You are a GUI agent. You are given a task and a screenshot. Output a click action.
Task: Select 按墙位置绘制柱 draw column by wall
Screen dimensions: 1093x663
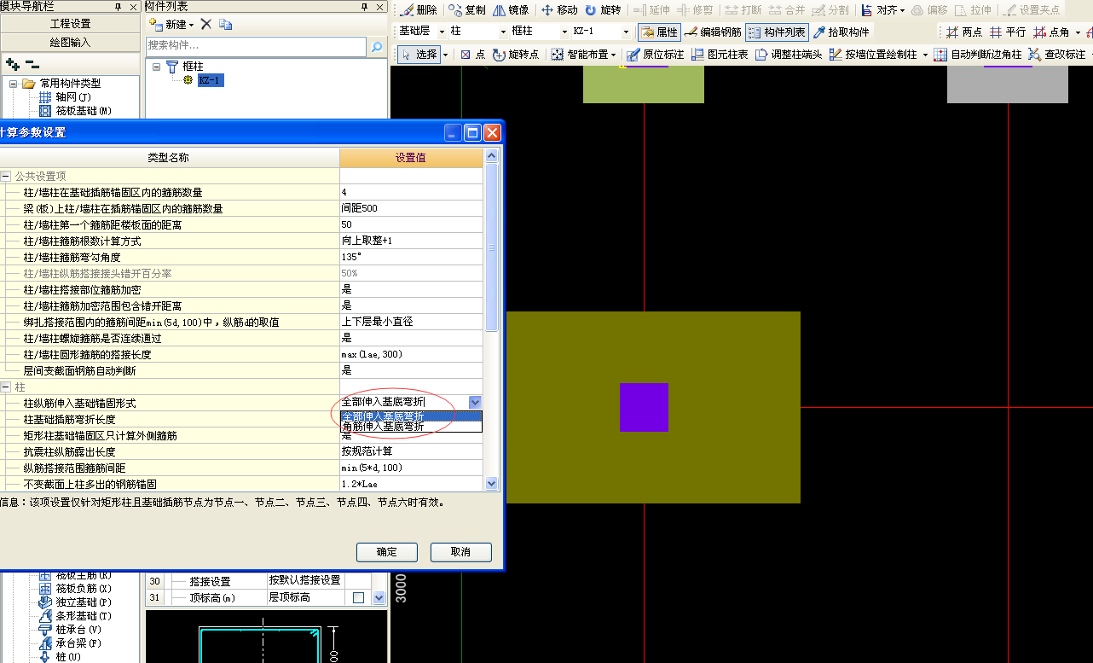pyautogui.click(x=877, y=55)
